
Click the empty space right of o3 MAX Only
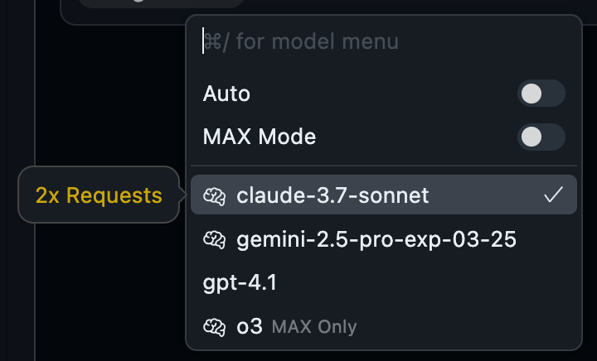466,327
